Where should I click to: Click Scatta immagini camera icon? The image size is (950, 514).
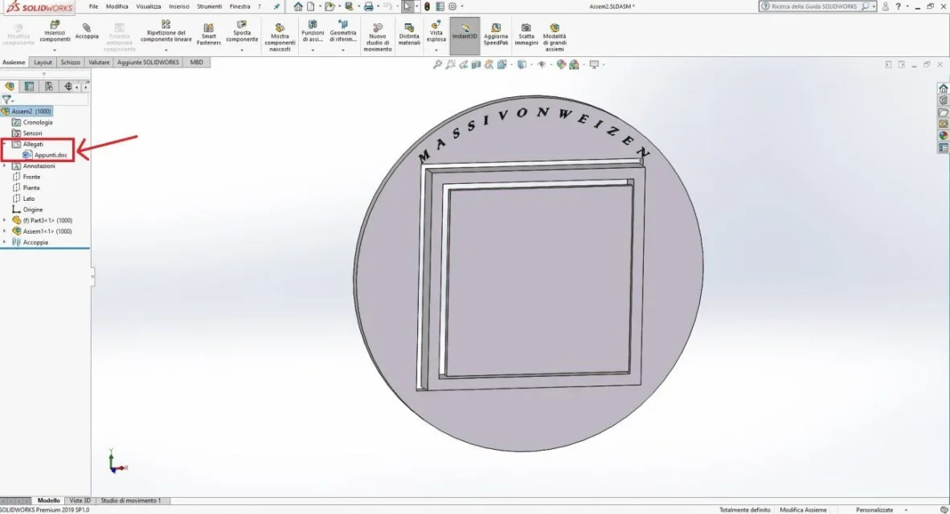[x=526, y=34]
